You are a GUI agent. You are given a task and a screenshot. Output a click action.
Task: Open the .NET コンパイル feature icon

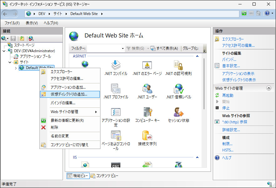click(x=116, y=68)
